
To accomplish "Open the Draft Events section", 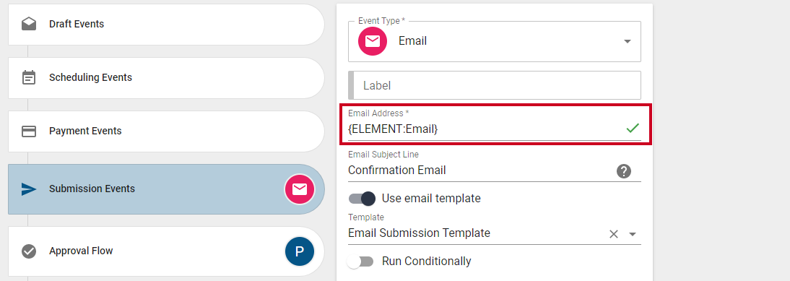I will point(166,24).
